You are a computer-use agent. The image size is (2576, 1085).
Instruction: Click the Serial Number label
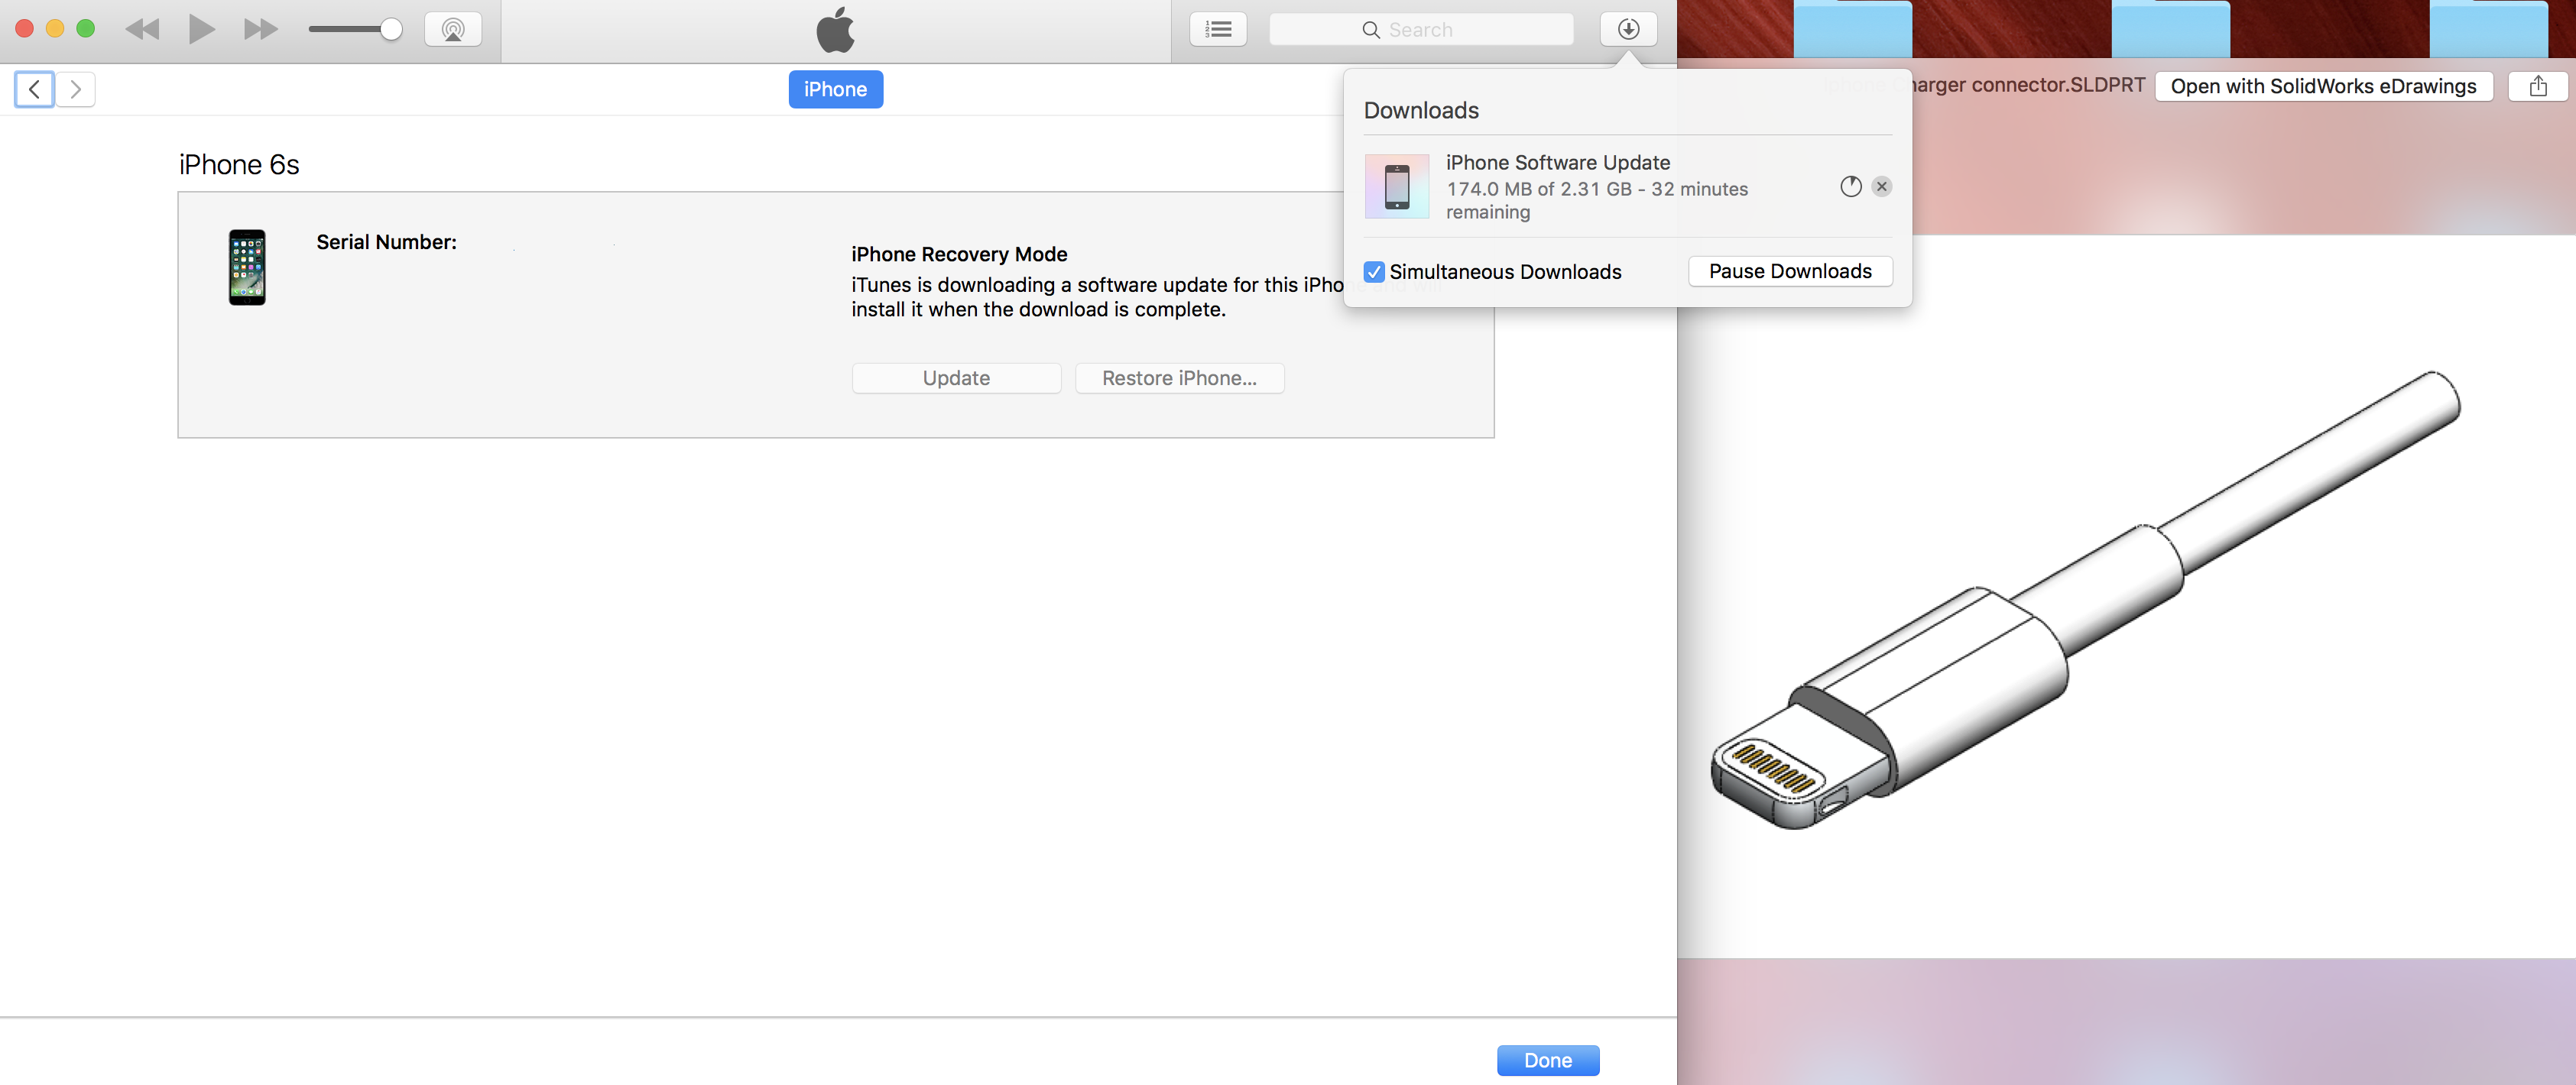pos(386,242)
